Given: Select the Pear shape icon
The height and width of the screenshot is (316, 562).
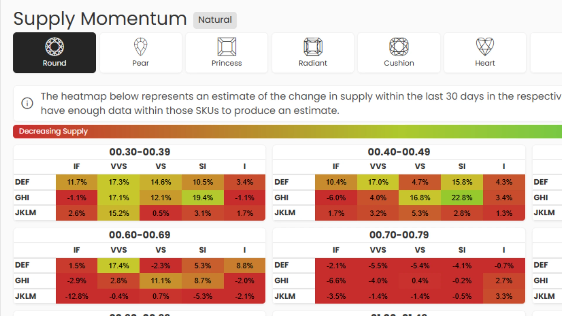Looking at the screenshot, I should tap(140, 47).
